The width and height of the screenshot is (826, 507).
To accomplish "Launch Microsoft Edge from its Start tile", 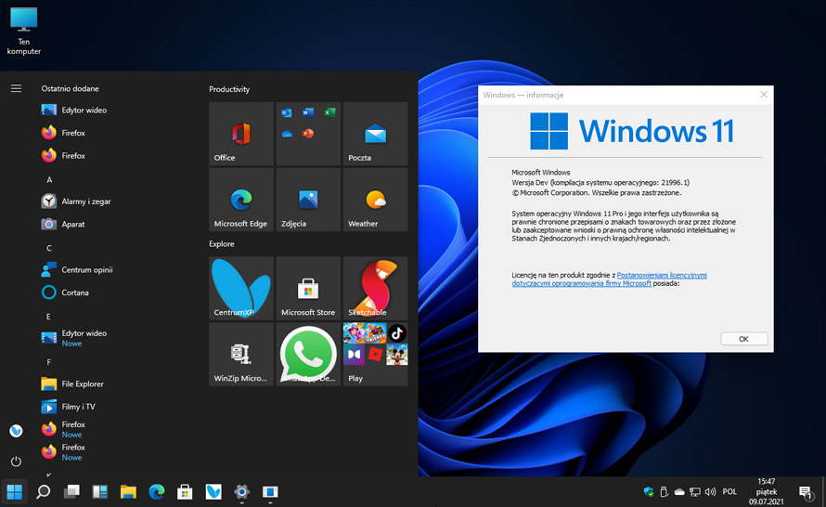I will tap(241, 200).
